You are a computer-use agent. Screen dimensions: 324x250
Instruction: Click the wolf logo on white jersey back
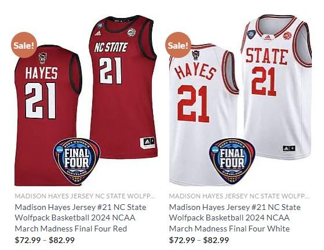(x=195, y=55)
